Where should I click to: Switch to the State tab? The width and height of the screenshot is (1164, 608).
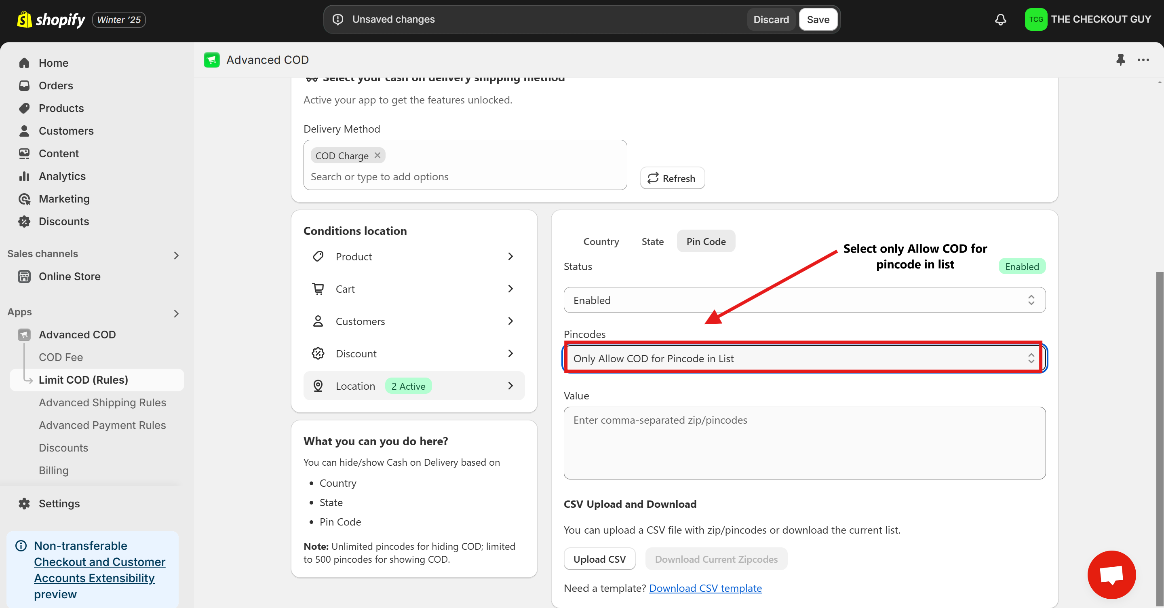tap(652, 241)
